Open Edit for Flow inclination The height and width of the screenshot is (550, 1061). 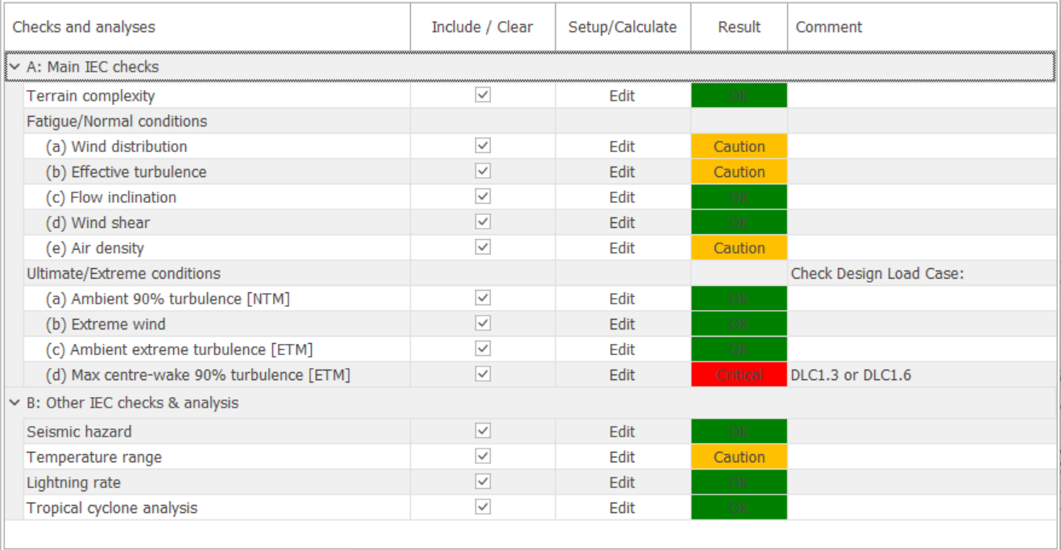pos(621,197)
